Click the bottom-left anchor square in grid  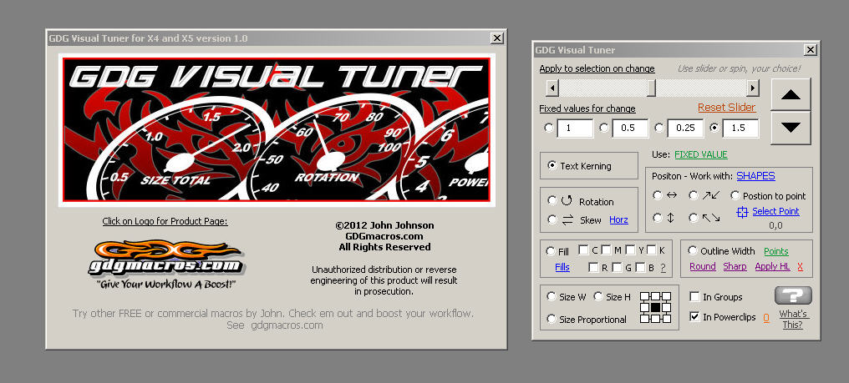click(x=644, y=319)
